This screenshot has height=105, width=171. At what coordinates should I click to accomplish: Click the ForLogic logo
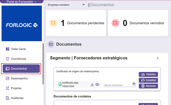[22, 25]
